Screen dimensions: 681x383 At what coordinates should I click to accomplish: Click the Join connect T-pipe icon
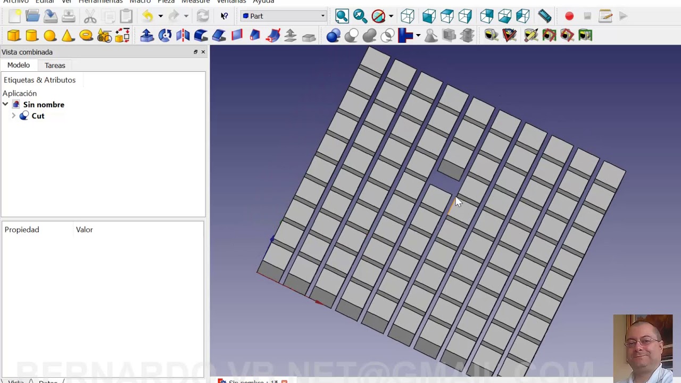[x=405, y=36]
